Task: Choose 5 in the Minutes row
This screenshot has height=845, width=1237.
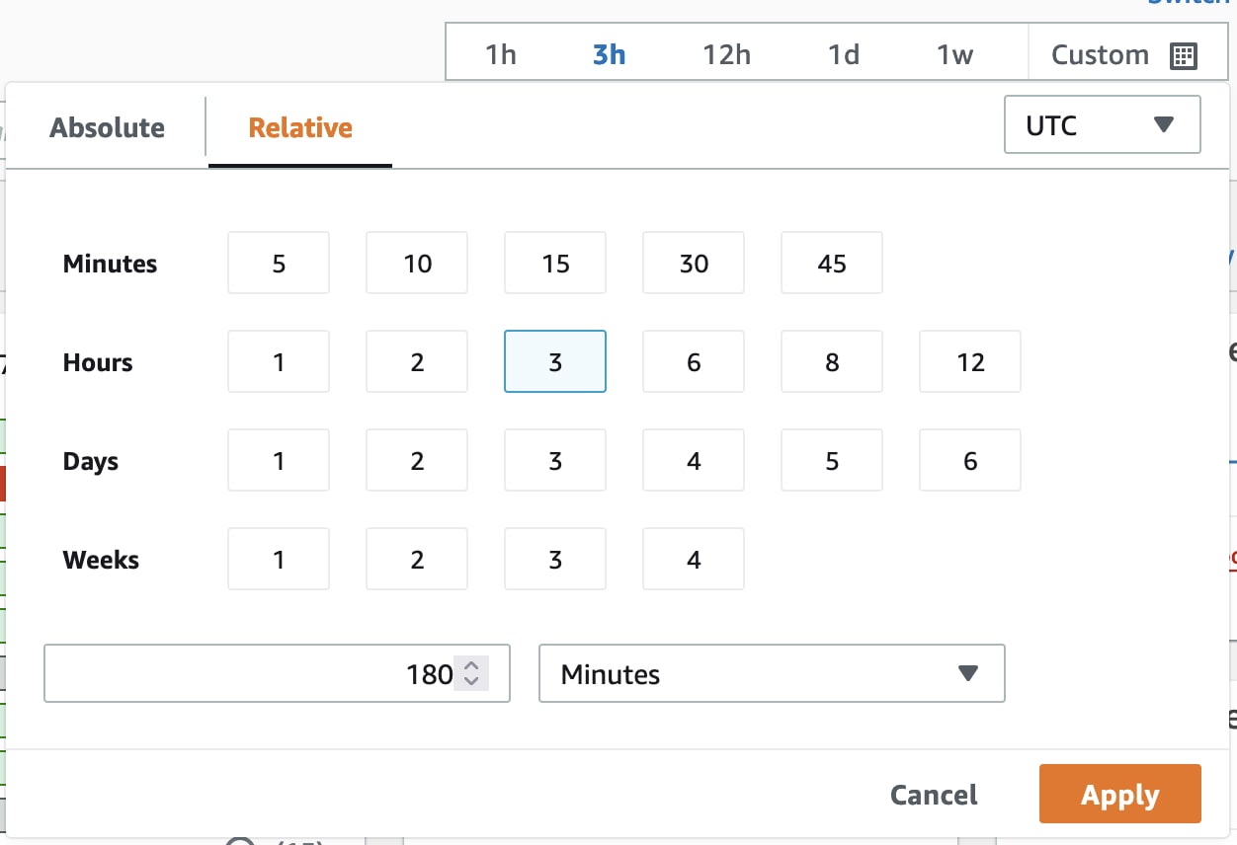Action: [278, 264]
